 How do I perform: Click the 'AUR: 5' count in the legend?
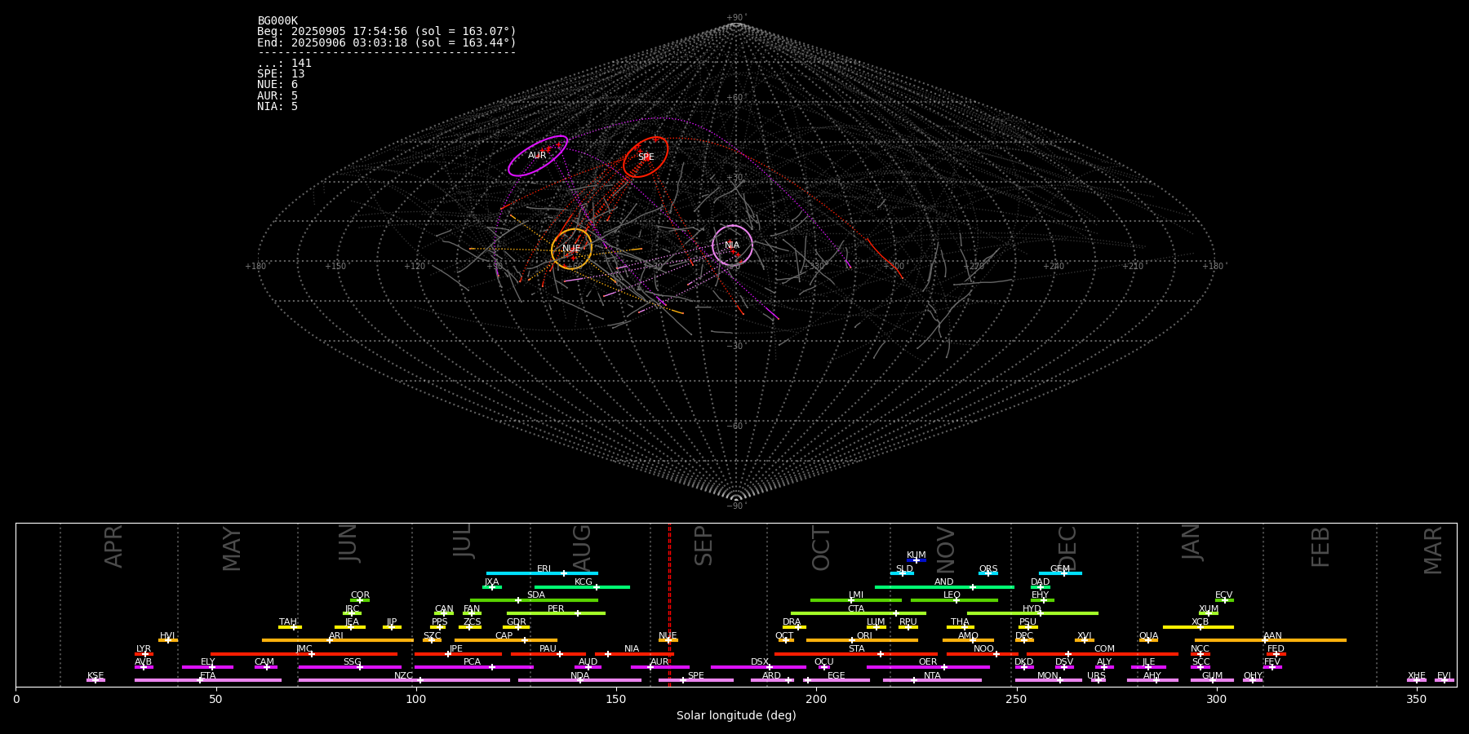point(277,96)
